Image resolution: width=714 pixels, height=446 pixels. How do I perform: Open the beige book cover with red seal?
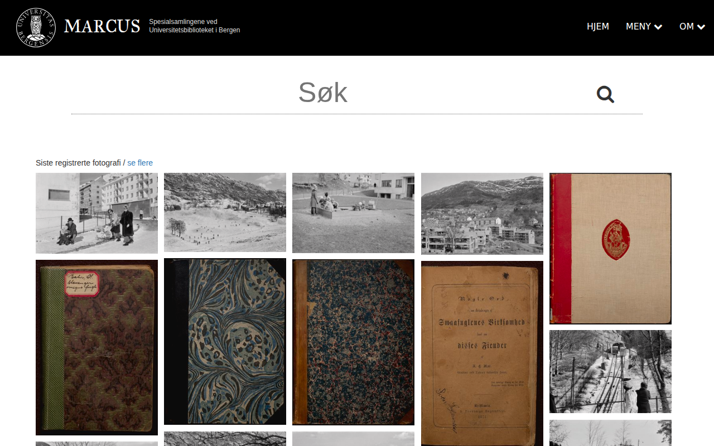tap(610, 249)
